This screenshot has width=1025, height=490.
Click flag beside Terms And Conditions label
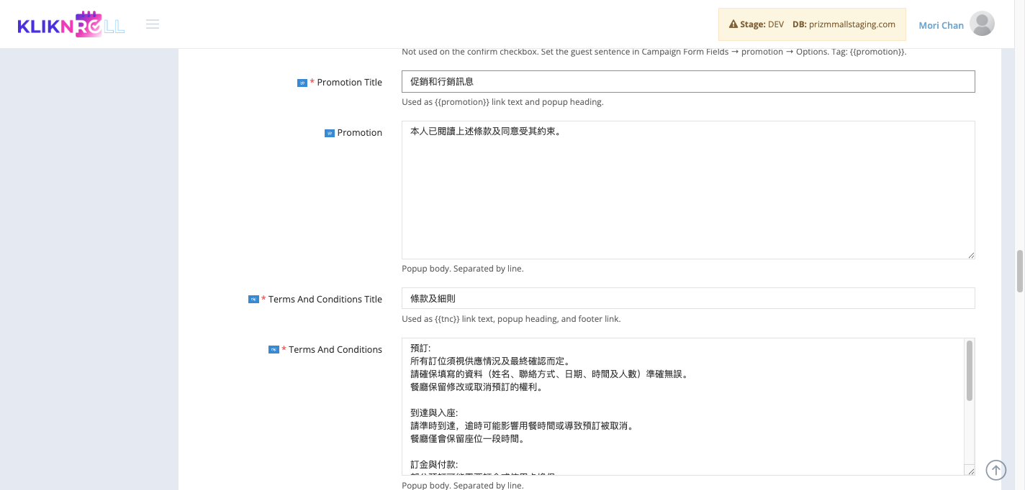[x=274, y=350]
